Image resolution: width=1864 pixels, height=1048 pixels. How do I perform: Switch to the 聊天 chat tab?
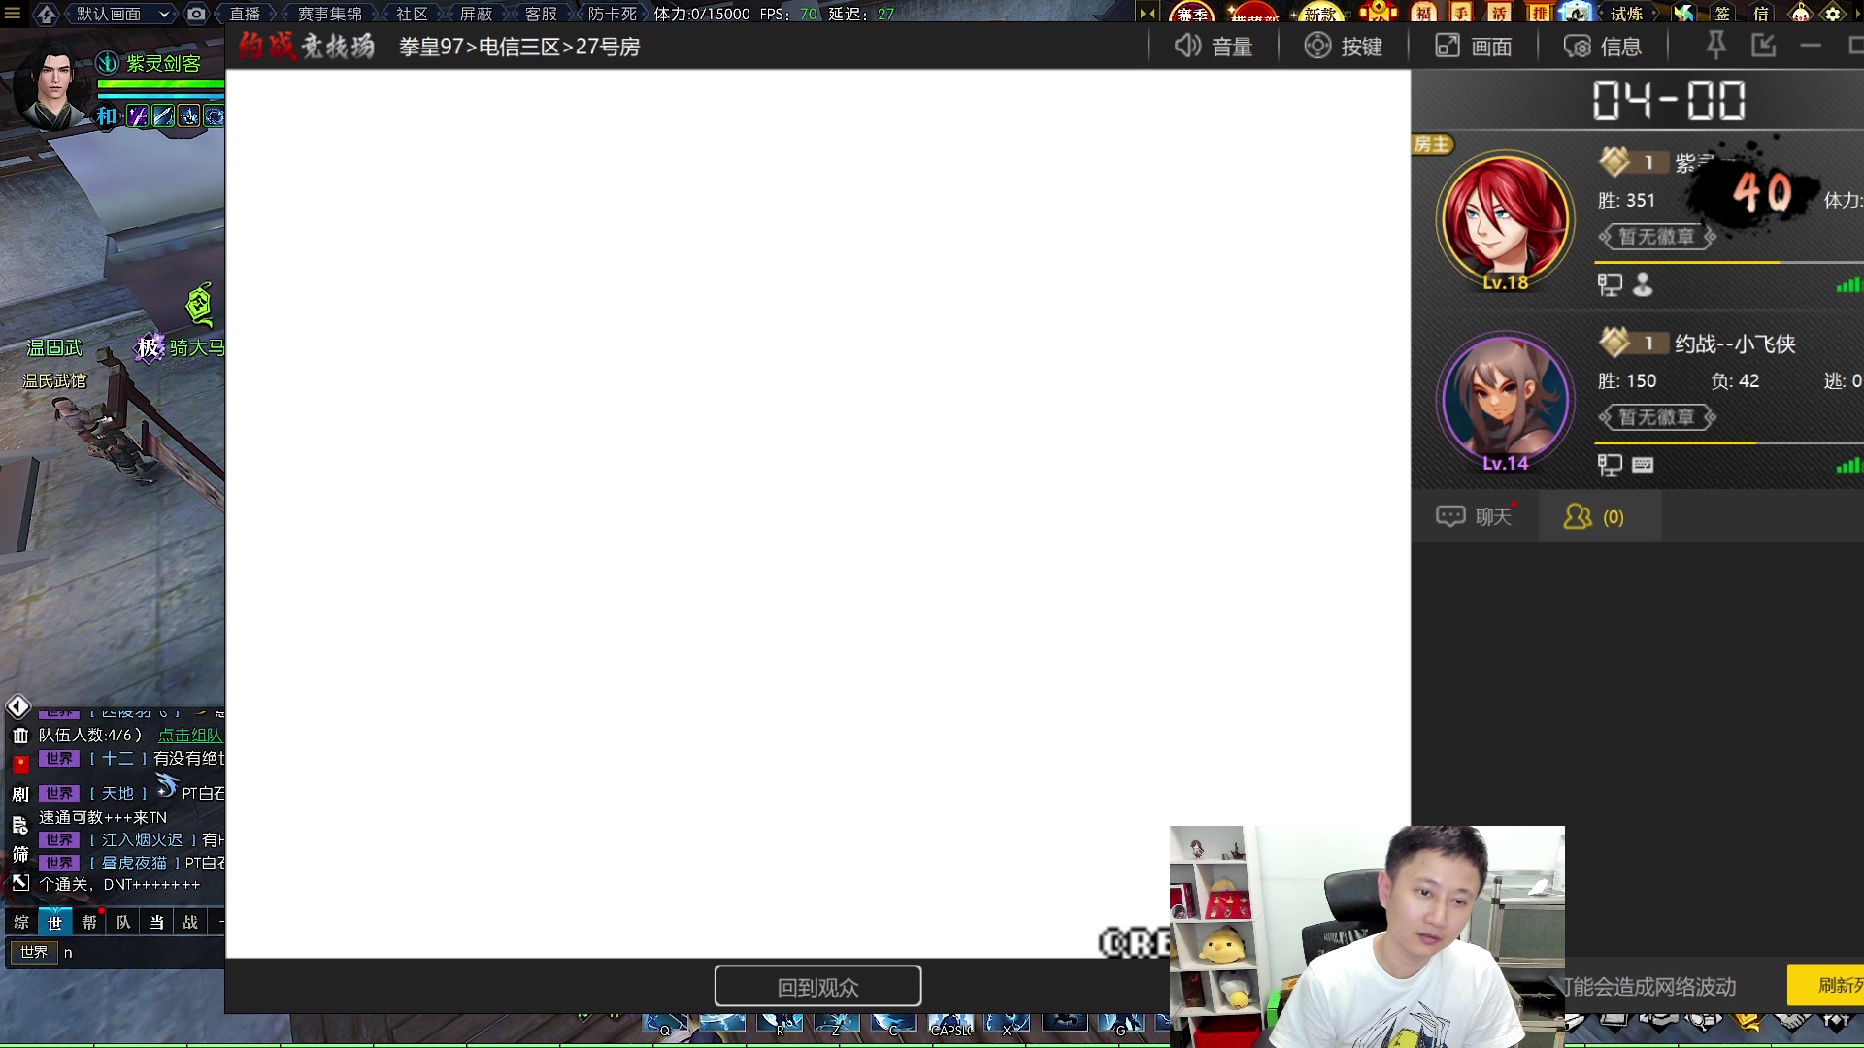click(1475, 517)
